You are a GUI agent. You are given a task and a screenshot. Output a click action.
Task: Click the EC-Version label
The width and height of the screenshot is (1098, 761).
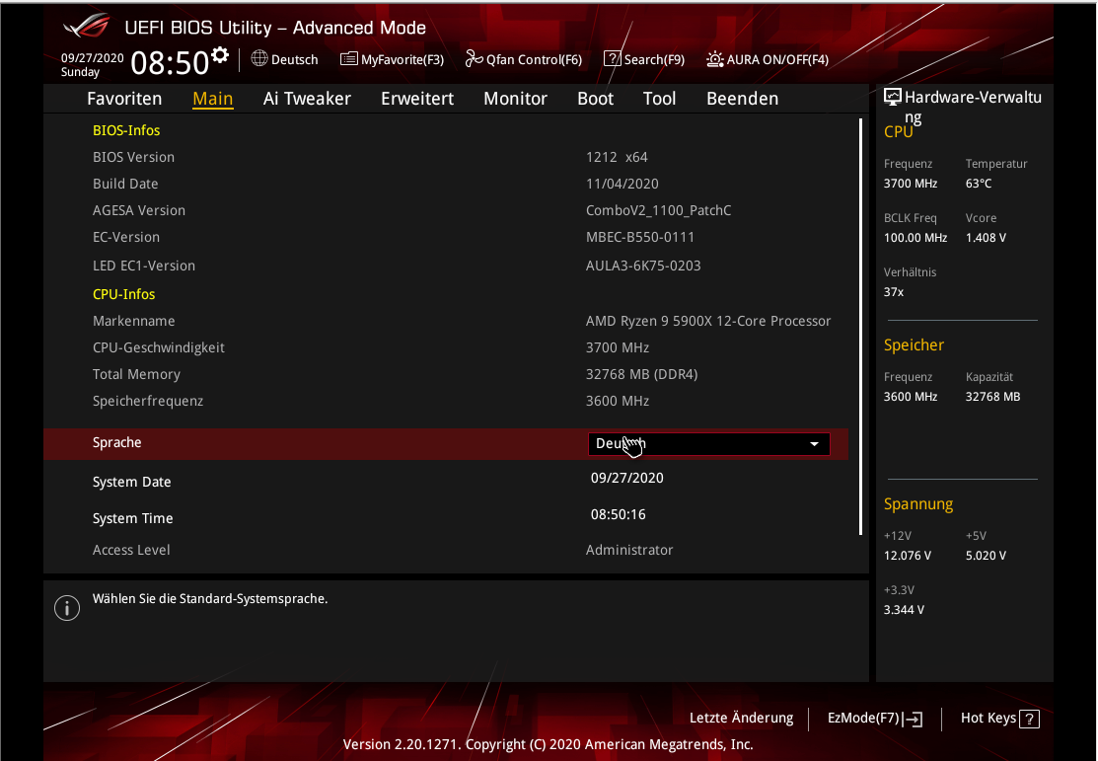pos(126,237)
